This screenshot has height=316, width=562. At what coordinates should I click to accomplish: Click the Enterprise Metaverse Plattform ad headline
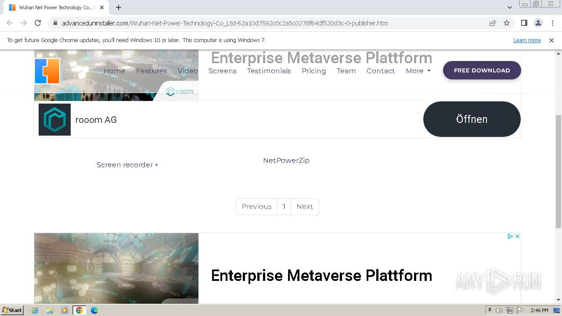321,276
